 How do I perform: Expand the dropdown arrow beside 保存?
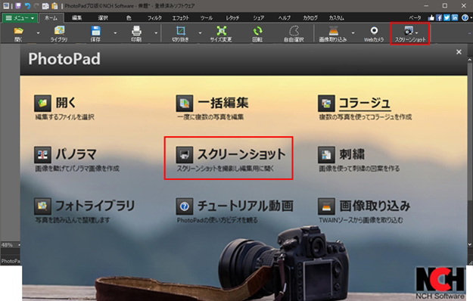click(x=115, y=33)
